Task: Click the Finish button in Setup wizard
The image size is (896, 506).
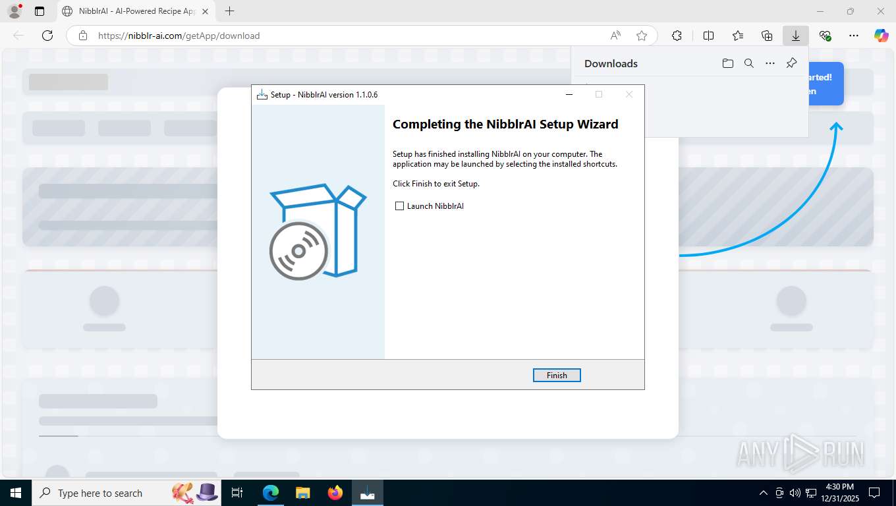Action: (557, 376)
